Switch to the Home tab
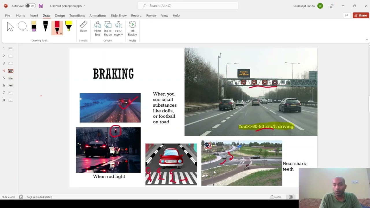 point(21,16)
